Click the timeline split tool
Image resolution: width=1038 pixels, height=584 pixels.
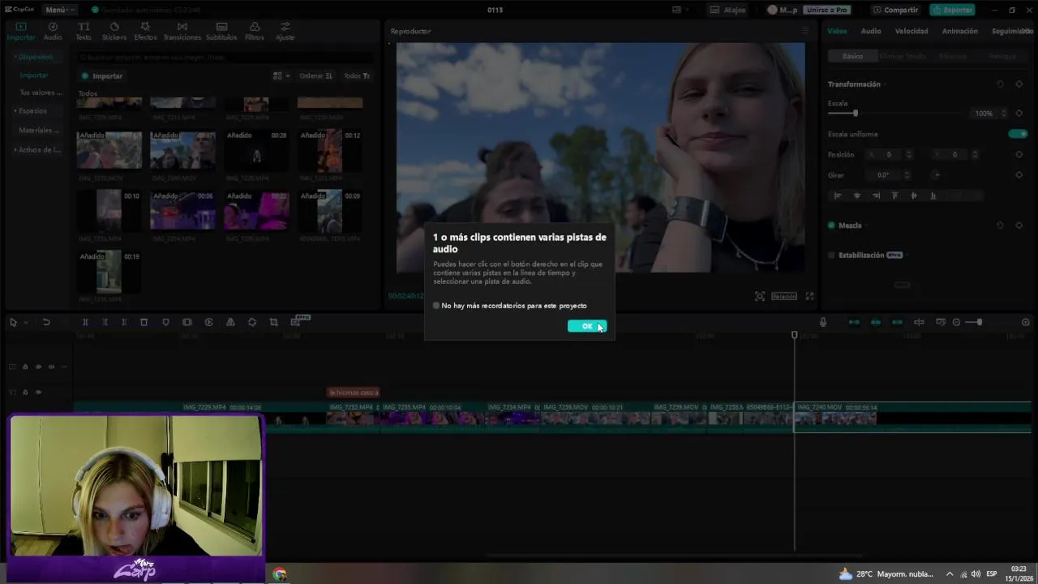pyautogui.click(x=85, y=323)
